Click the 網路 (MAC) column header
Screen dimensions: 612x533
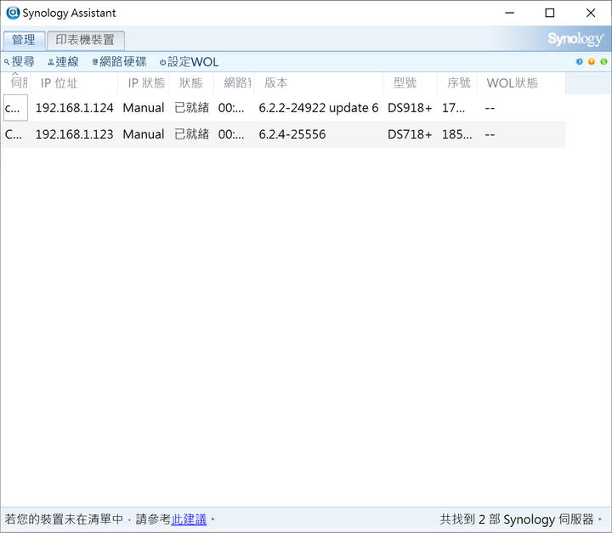234,83
